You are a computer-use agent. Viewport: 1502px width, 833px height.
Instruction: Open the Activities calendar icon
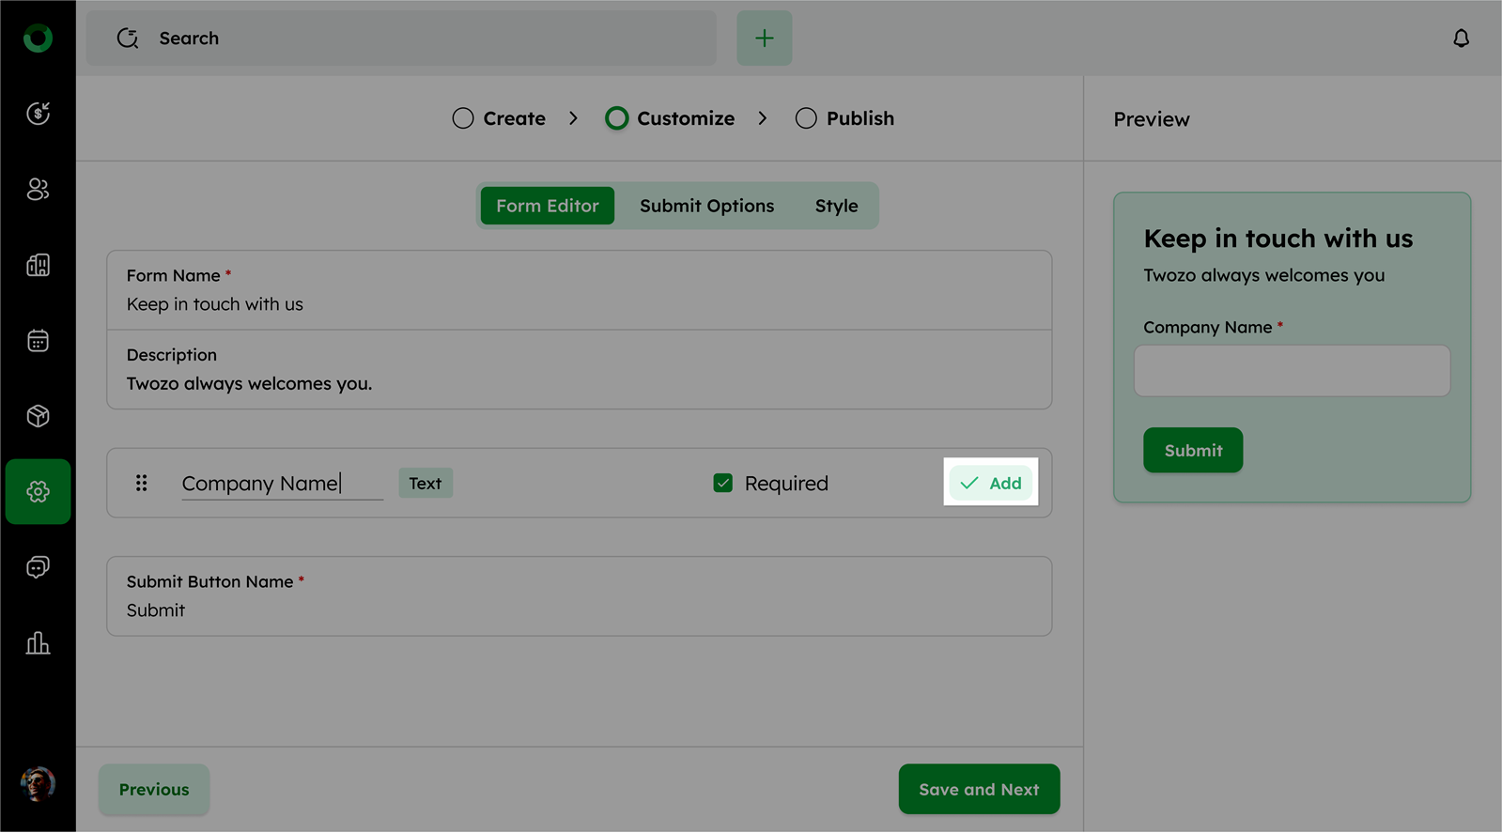click(x=38, y=341)
